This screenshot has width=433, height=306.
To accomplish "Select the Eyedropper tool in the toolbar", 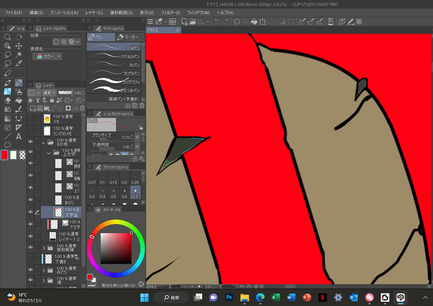I will [x=18, y=64].
